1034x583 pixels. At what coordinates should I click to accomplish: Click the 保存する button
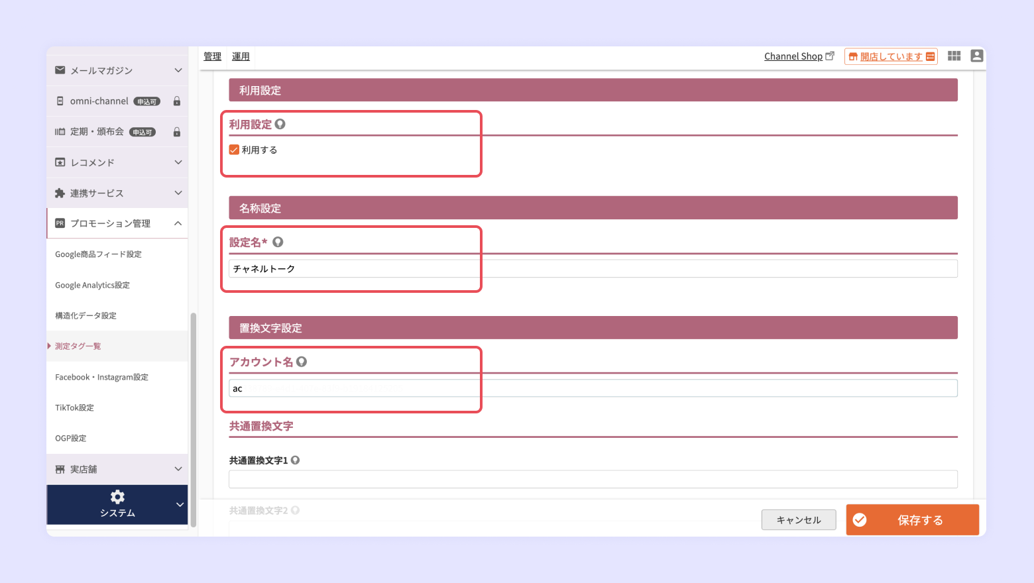point(912,520)
